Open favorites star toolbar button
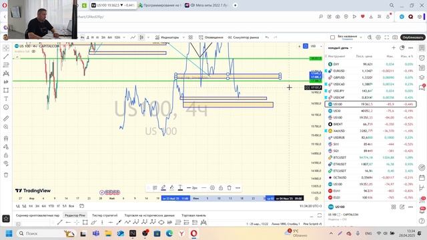The height and width of the screenshot is (240, 427). [6, 218]
